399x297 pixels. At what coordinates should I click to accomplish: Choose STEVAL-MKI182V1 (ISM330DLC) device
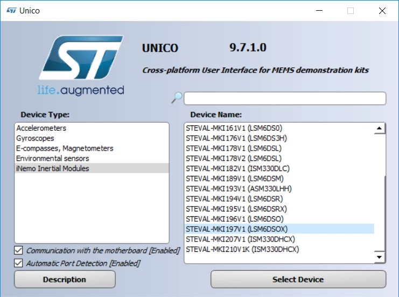point(279,168)
